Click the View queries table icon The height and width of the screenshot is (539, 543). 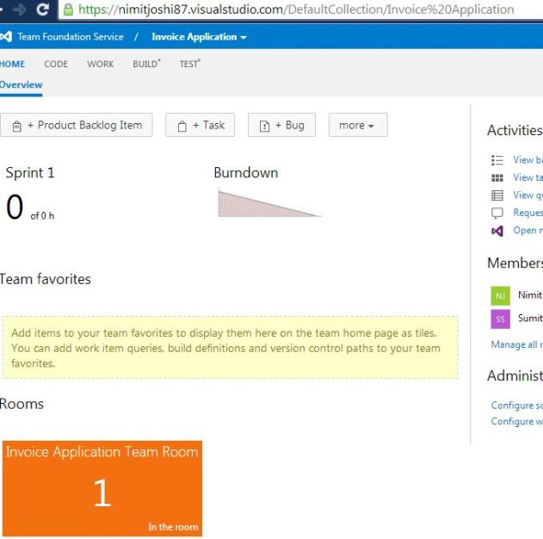coord(497,195)
